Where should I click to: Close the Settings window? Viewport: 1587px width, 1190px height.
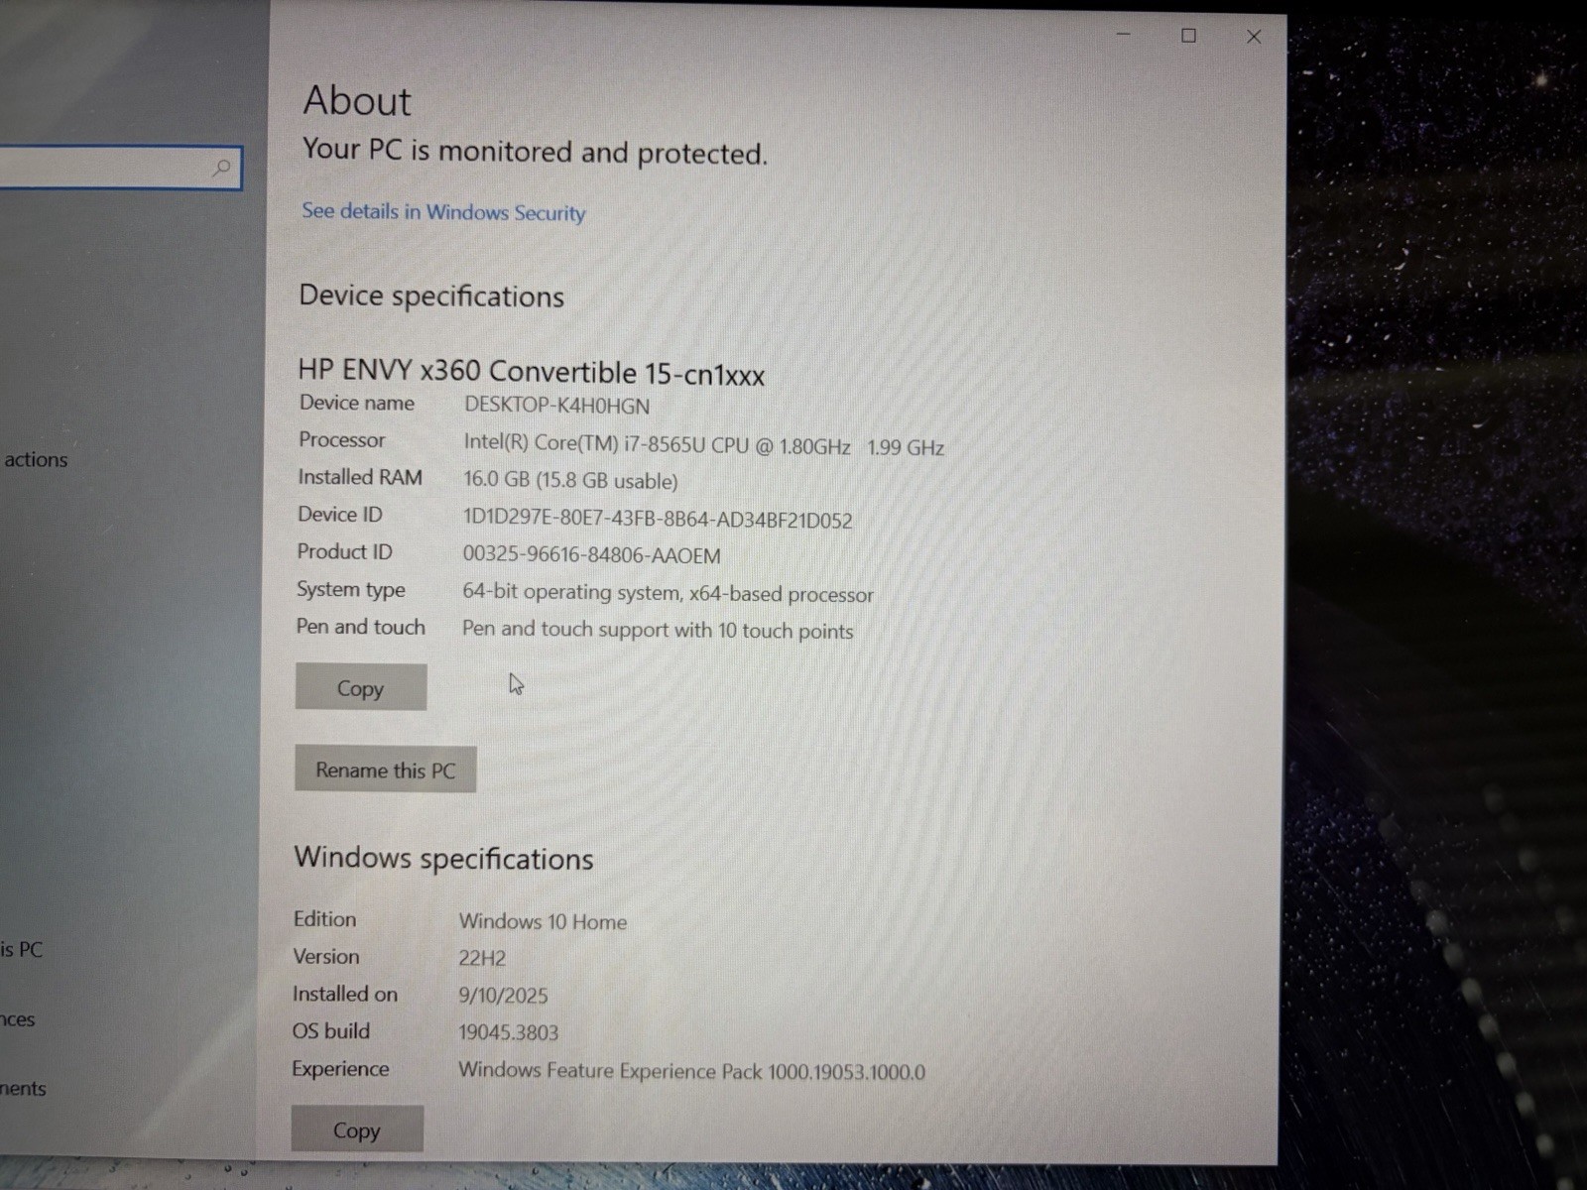pyautogui.click(x=1254, y=37)
